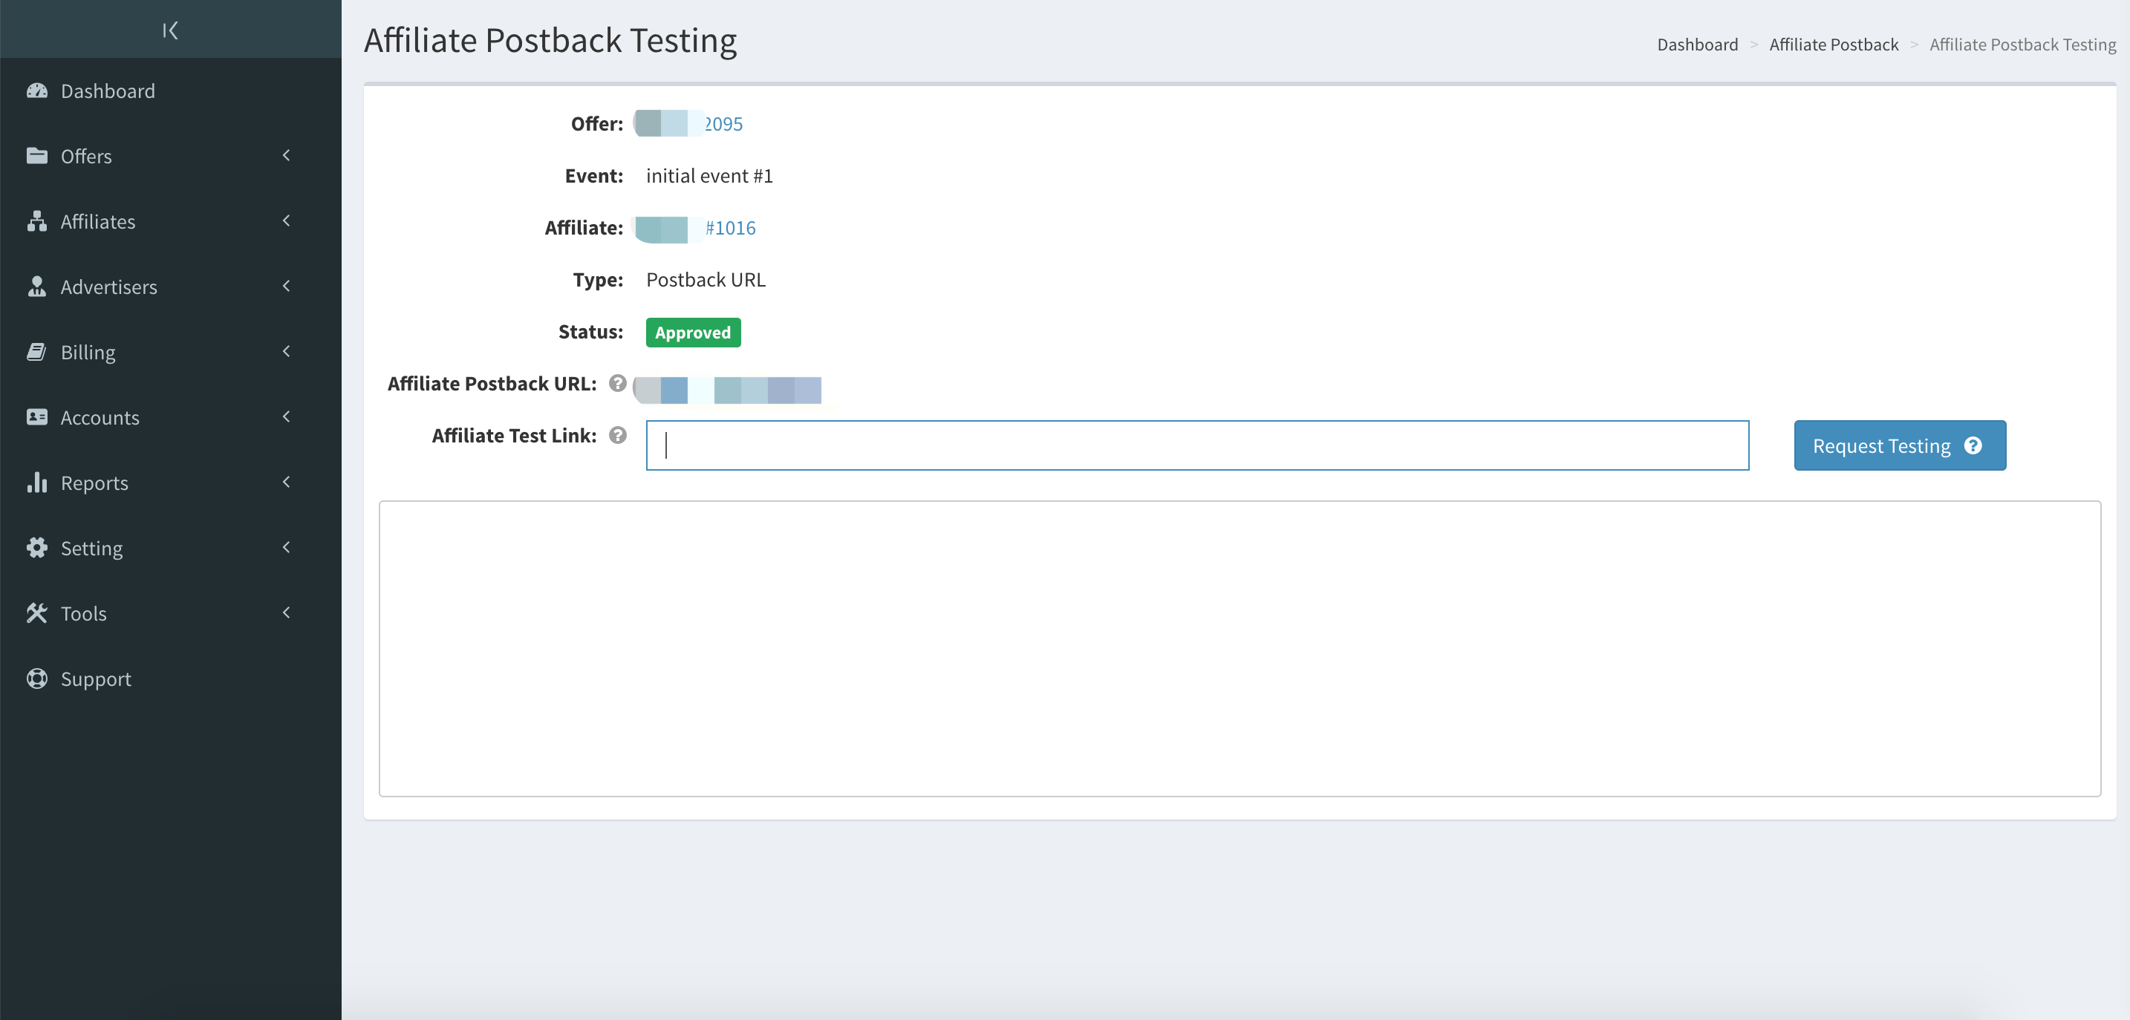Click the Reports bar chart icon
Viewport: 2130px width, 1020px height.
(x=37, y=483)
